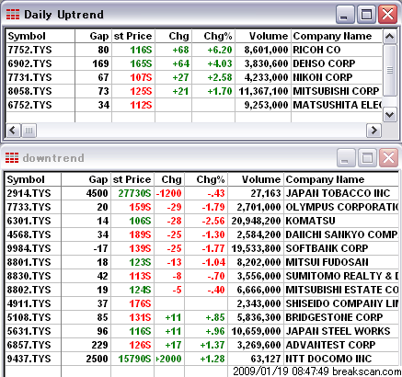Click change +2000 for NTT Docomo
Viewport: 402px width, 377px height.
168,359
